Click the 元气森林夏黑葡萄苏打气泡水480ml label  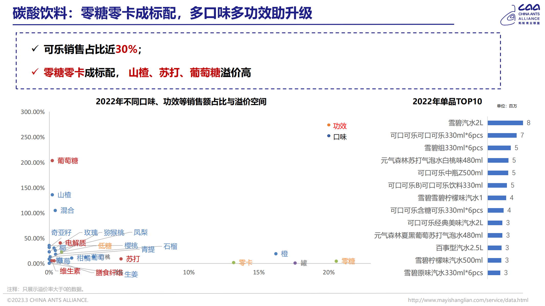(428, 235)
